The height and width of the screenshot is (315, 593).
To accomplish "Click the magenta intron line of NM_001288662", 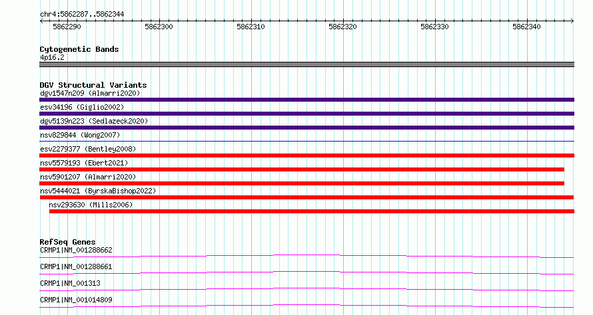I will [306, 256].
